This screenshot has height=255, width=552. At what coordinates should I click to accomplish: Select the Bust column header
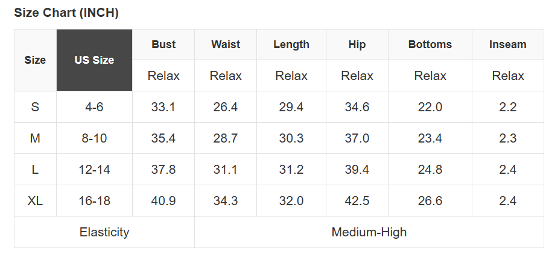(x=163, y=45)
